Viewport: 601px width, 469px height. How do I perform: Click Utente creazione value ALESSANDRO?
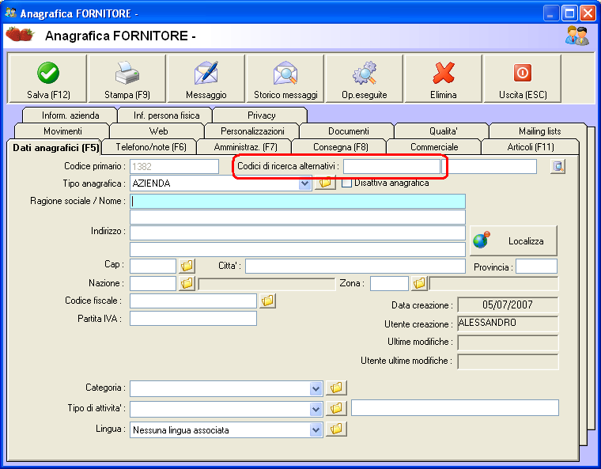coord(508,323)
